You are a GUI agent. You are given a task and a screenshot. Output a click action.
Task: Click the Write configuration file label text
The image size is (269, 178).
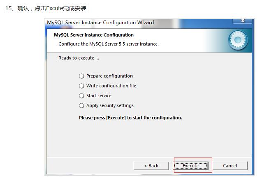pyautogui.click(x=111, y=86)
